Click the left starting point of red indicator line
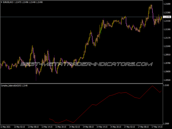 coord(50,119)
